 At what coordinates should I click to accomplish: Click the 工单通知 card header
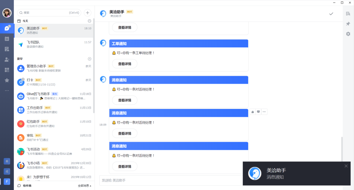click(179, 44)
